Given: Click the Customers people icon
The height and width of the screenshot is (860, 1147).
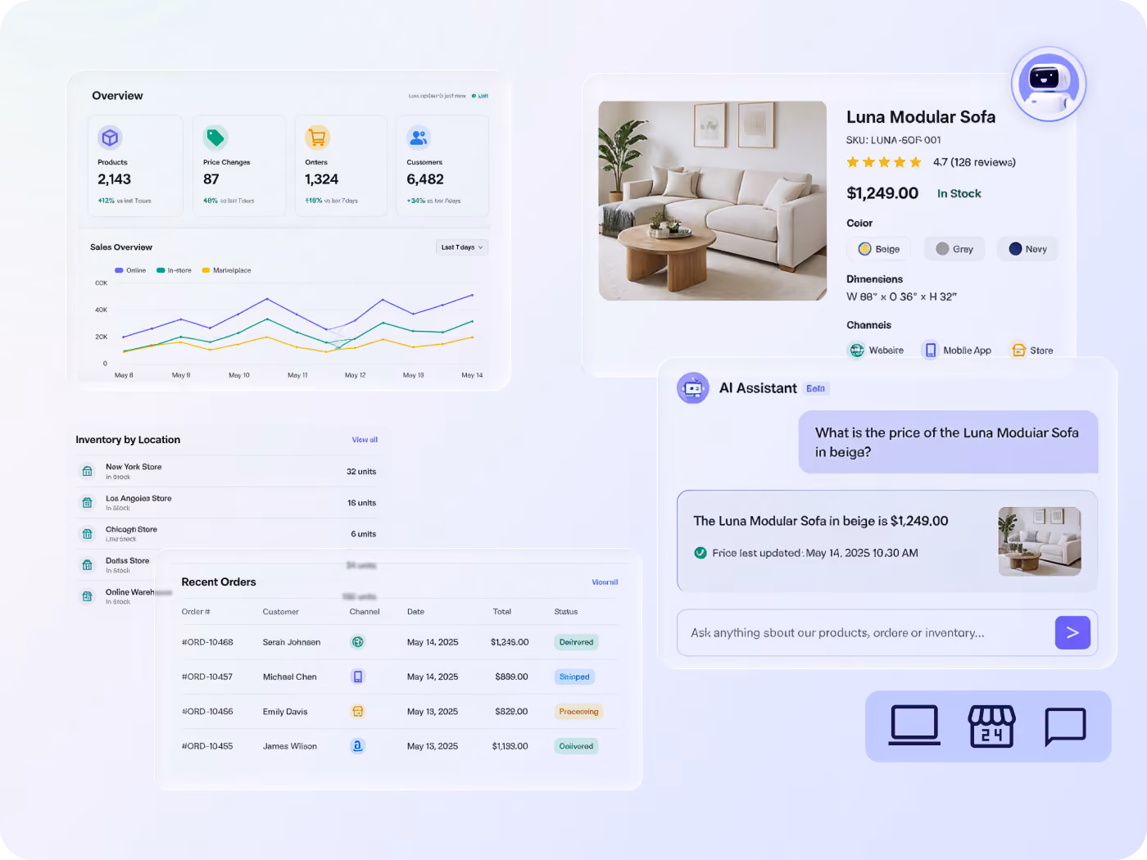Looking at the screenshot, I should [419, 138].
